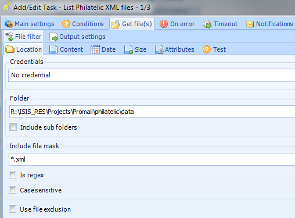This screenshot has height=218, width=295.
Task: Click the Main settings gear icon
Action: click(9, 24)
